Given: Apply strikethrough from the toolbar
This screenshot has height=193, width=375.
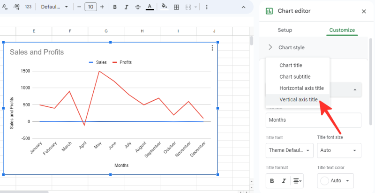Looking at the screenshot, I should point(137,7).
